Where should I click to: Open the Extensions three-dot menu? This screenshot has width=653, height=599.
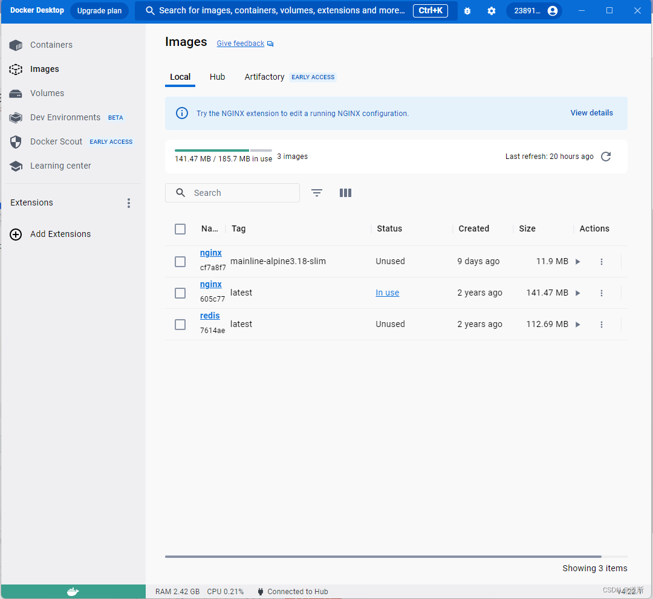(x=129, y=202)
